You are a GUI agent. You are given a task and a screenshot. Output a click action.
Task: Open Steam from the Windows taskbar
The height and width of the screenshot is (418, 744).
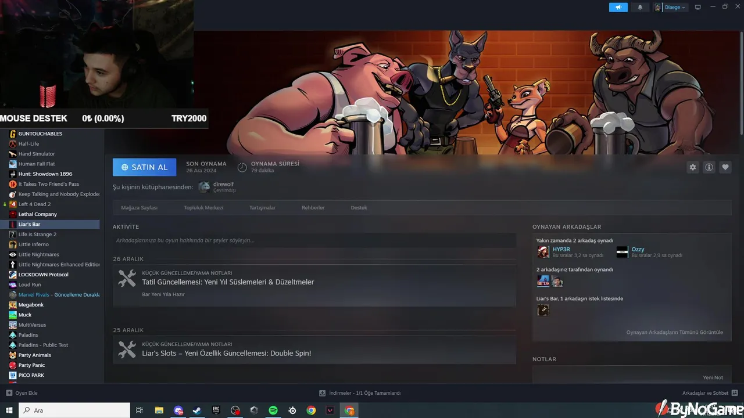pyautogui.click(x=197, y=410)
